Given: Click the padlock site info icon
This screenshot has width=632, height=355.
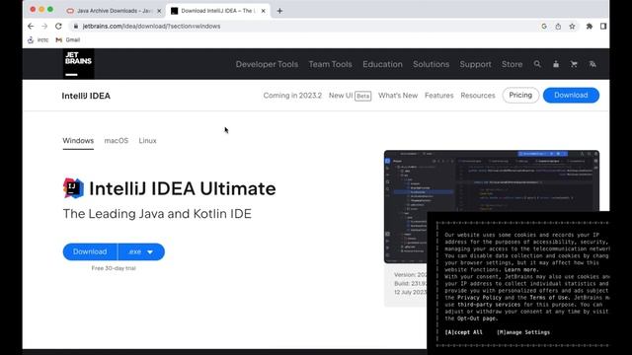Looking at the screenshot, I should tap(75, 27).
